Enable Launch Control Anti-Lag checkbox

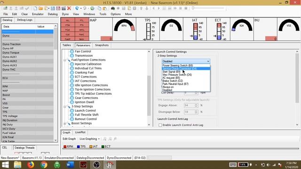160,125
